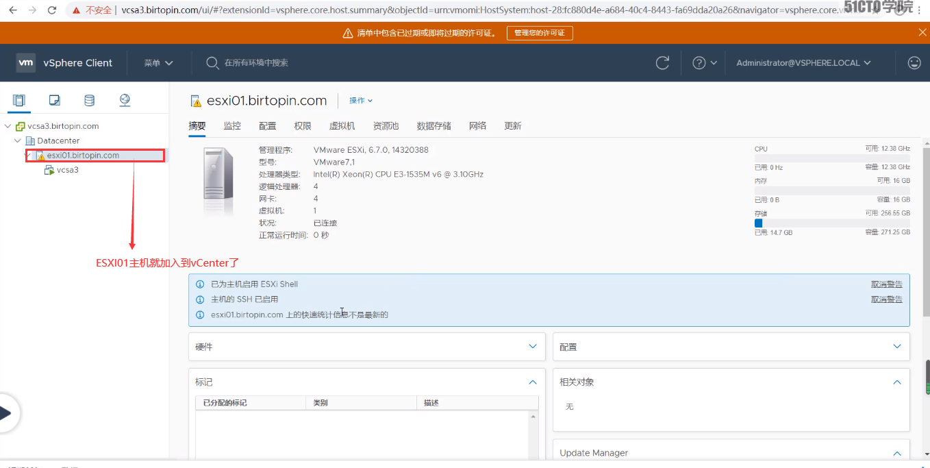Open the Storage view icon

coord(89,100)
